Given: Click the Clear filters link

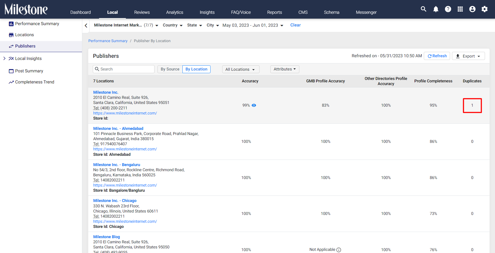Looking at the screenshot, I should pyautogui.click(x=296, y=25).
